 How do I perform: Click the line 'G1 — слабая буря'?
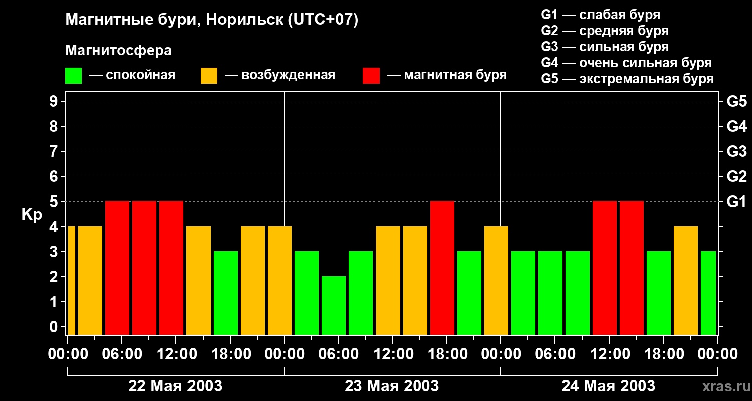[601, 15]
